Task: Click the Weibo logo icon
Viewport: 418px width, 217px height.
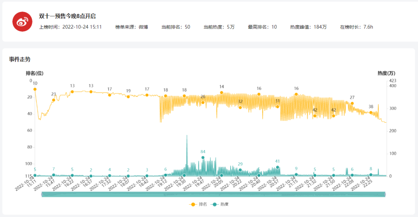Action: click(22, 22)
